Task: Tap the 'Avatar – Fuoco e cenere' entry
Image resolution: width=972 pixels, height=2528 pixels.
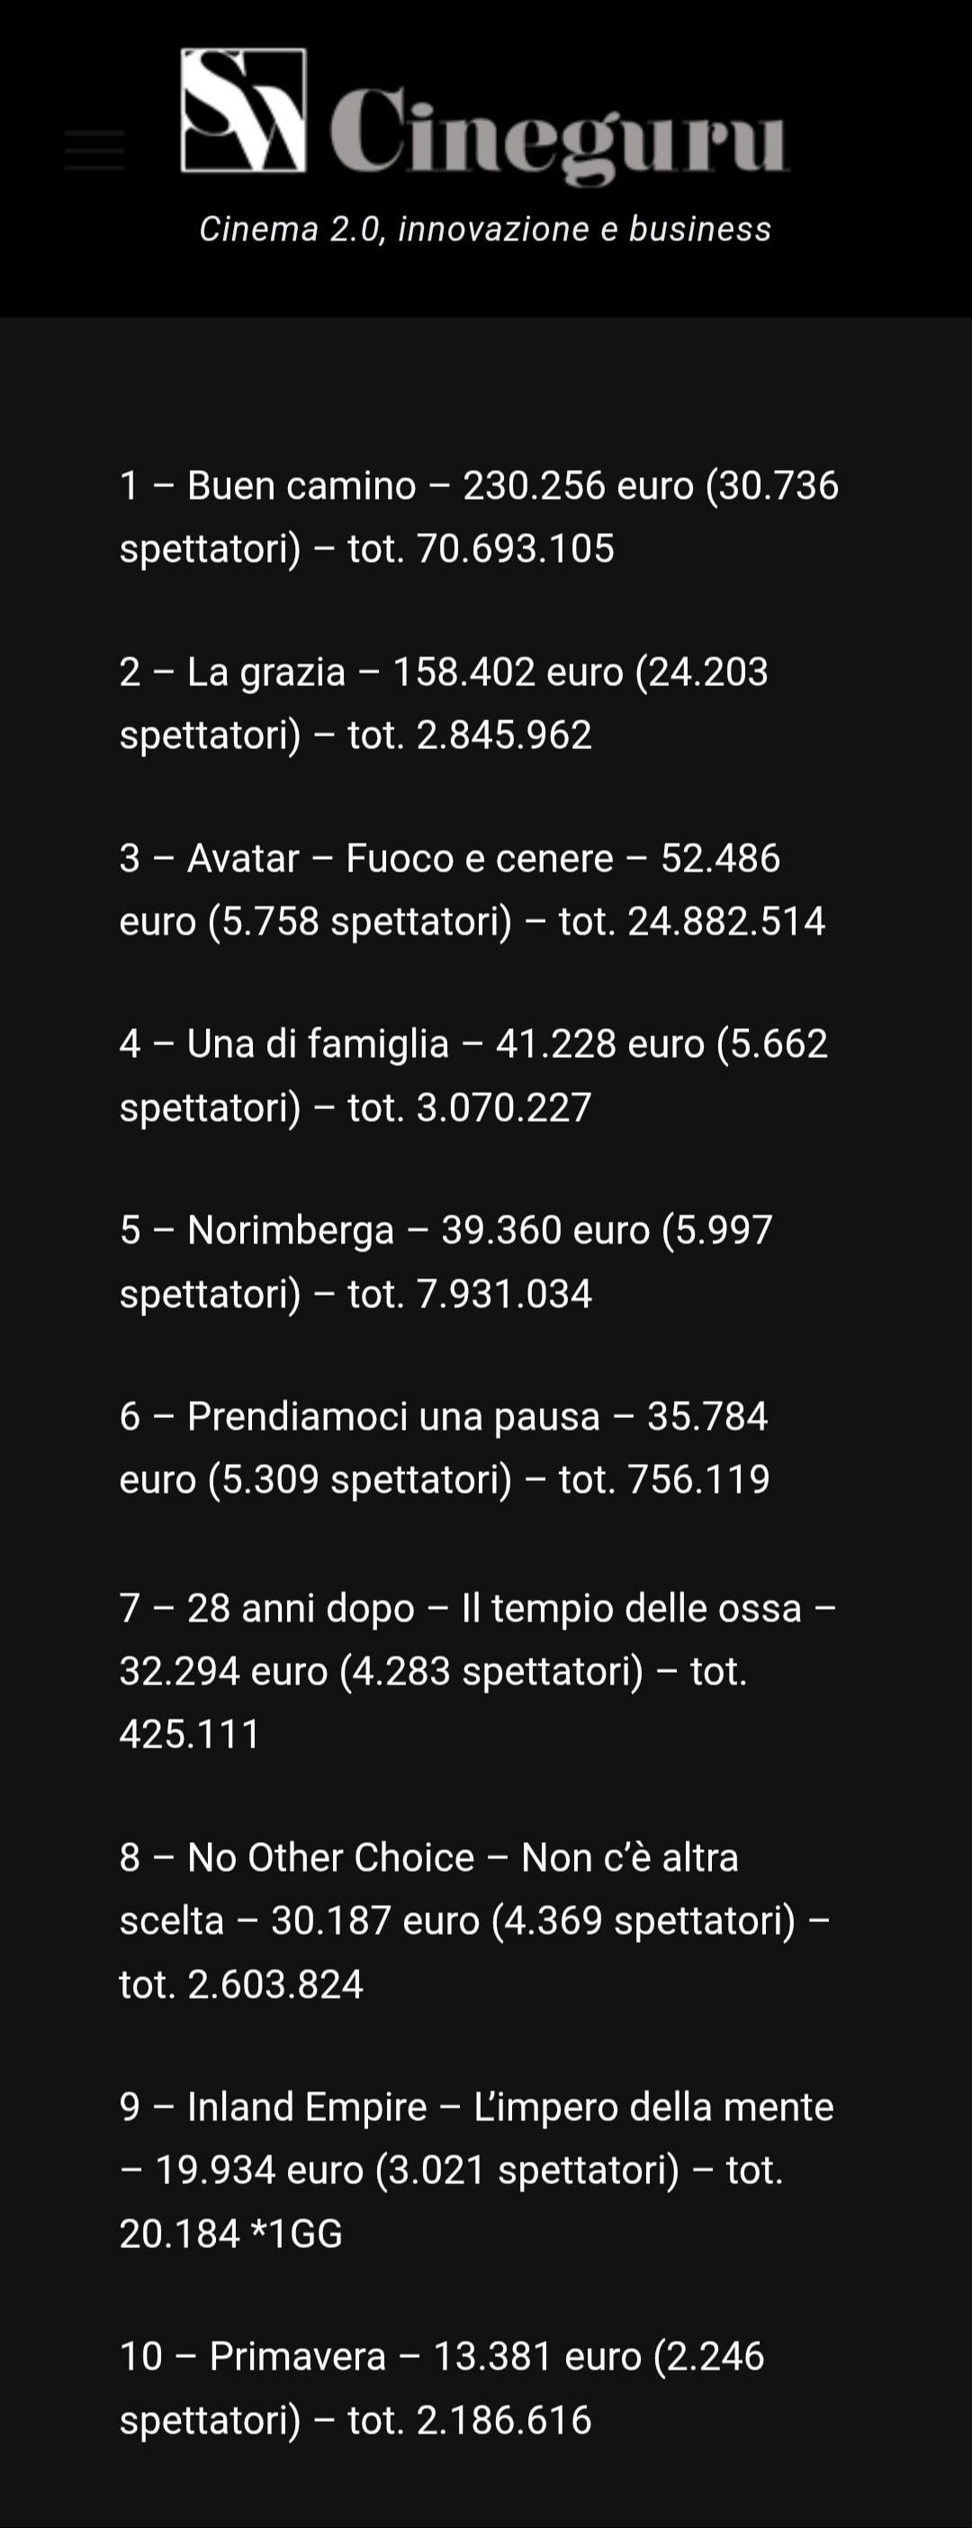Action: [x=400, y=859]
